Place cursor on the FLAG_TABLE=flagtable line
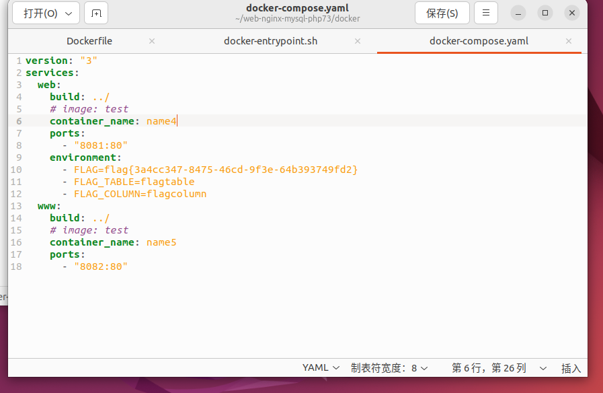603x393 pixels. pyautogui.click(x=134, y=182)
